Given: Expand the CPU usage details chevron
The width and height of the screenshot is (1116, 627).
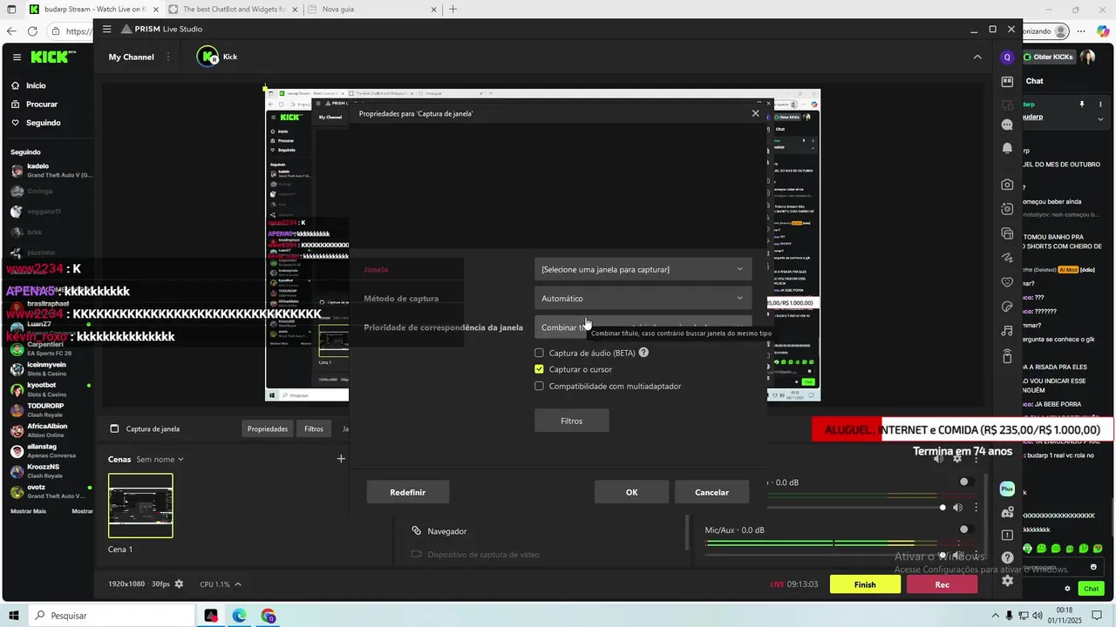Looking at the screenshot, I should (238, 584).
